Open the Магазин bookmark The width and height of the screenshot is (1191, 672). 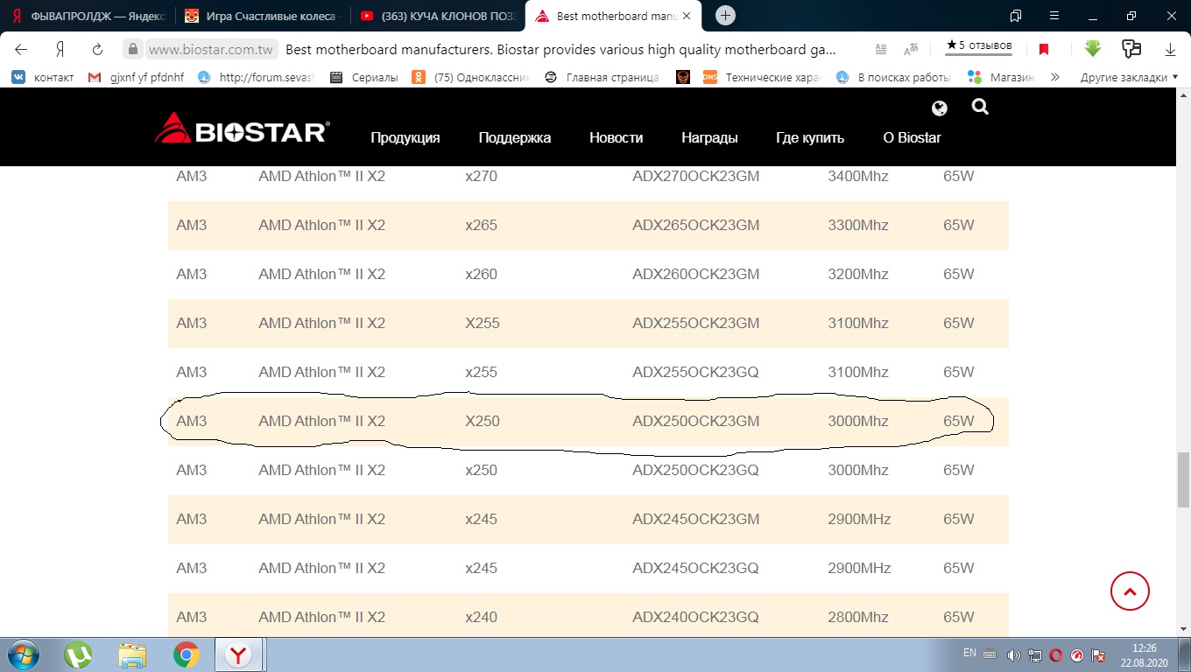pyautogui.click(x=1002, y=77)
